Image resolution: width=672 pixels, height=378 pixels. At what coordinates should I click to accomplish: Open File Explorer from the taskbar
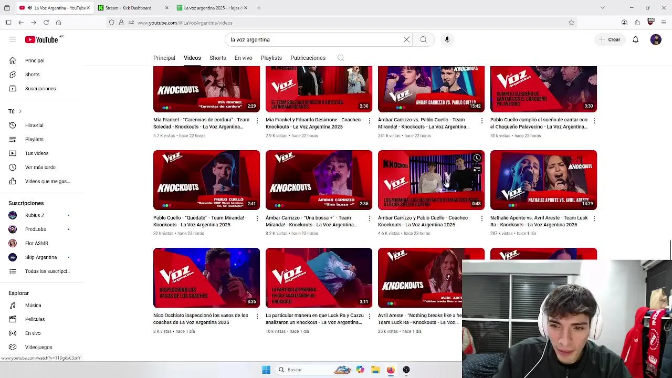pyautogui.click(x=375, y=370)
